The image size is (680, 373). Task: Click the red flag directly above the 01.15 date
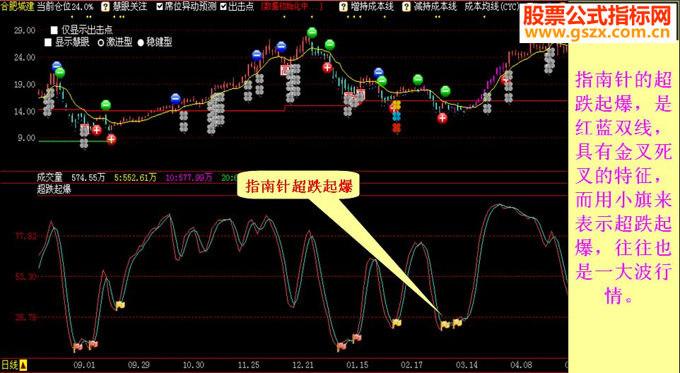(356, 338)
